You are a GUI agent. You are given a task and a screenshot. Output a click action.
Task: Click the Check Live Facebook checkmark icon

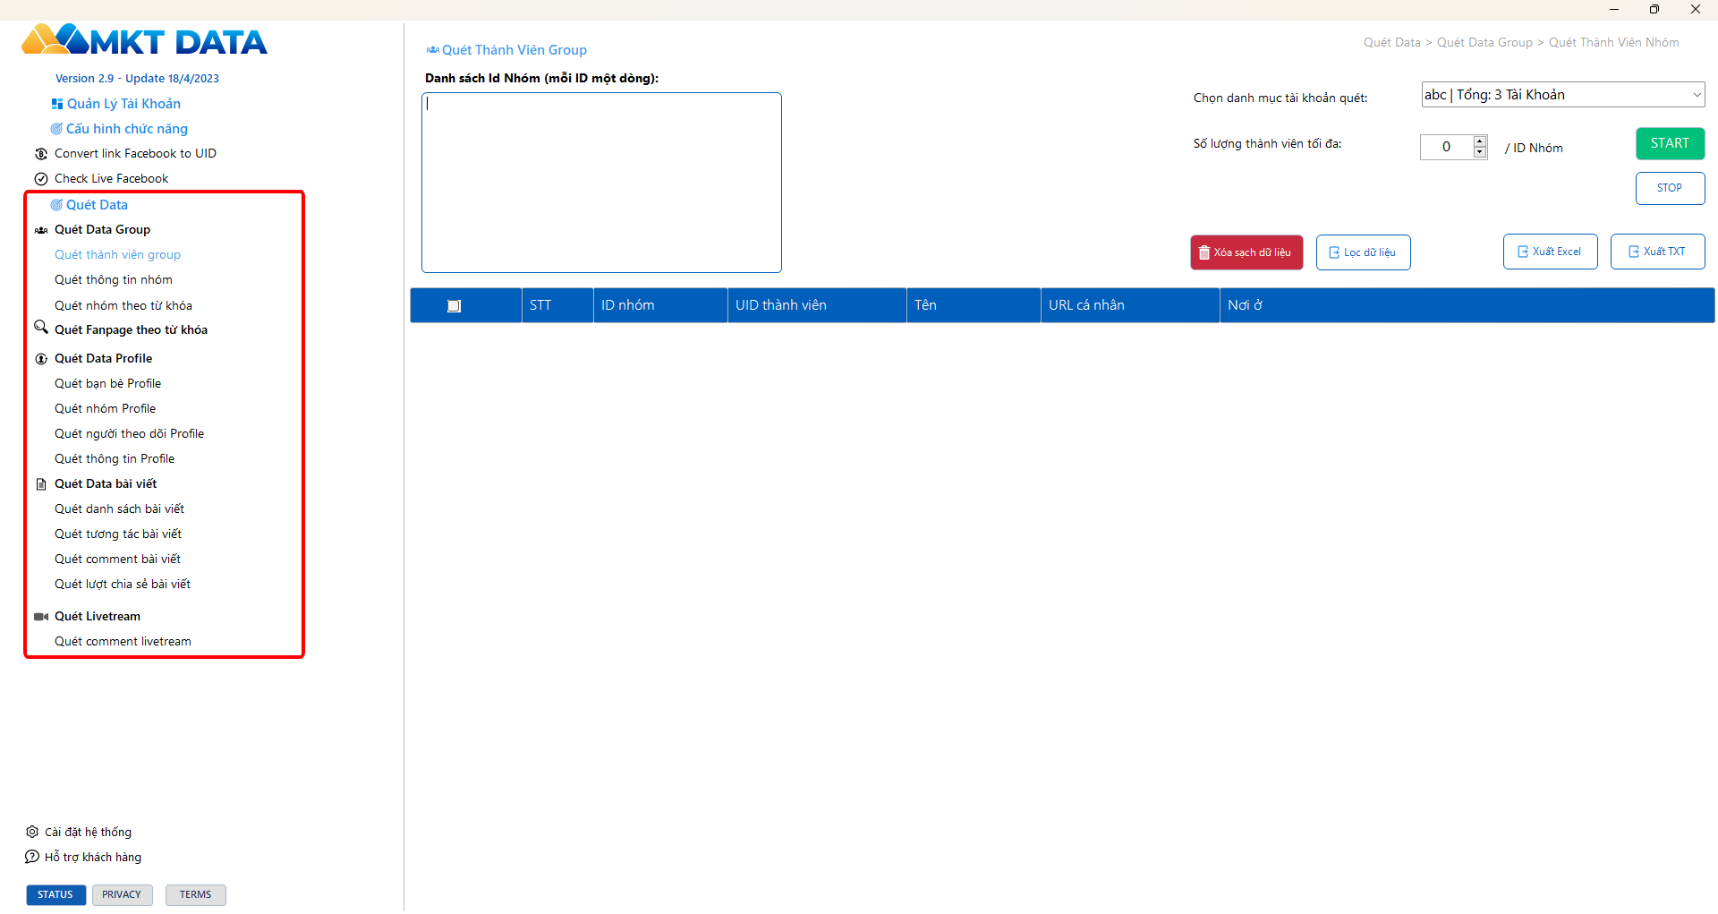(x=41, y=179)
